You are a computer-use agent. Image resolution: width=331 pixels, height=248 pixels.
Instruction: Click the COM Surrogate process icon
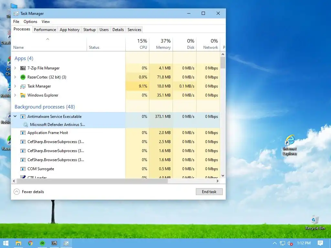tap(23, 169)
